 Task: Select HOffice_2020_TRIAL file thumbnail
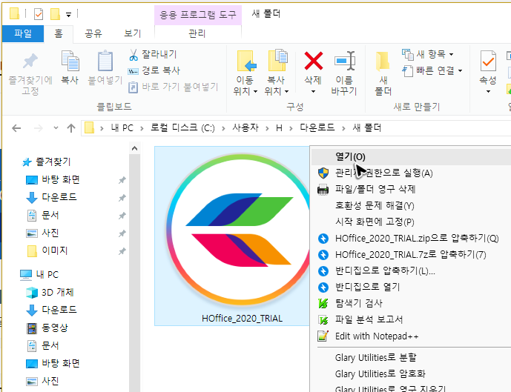coord(232,236)
